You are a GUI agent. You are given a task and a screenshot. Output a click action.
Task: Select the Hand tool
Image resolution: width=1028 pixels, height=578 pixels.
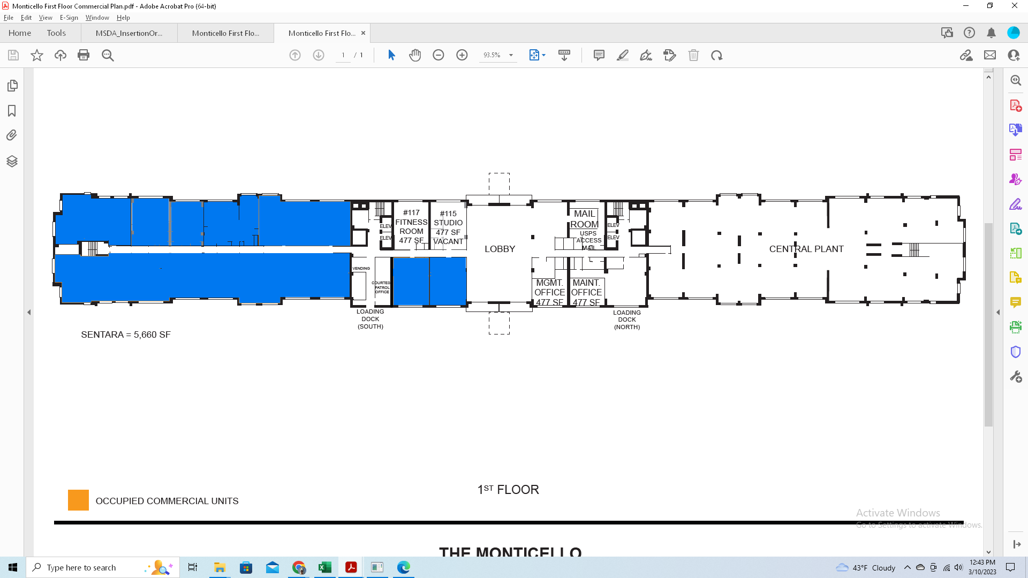pyautogui.click(x=415, y=55)
